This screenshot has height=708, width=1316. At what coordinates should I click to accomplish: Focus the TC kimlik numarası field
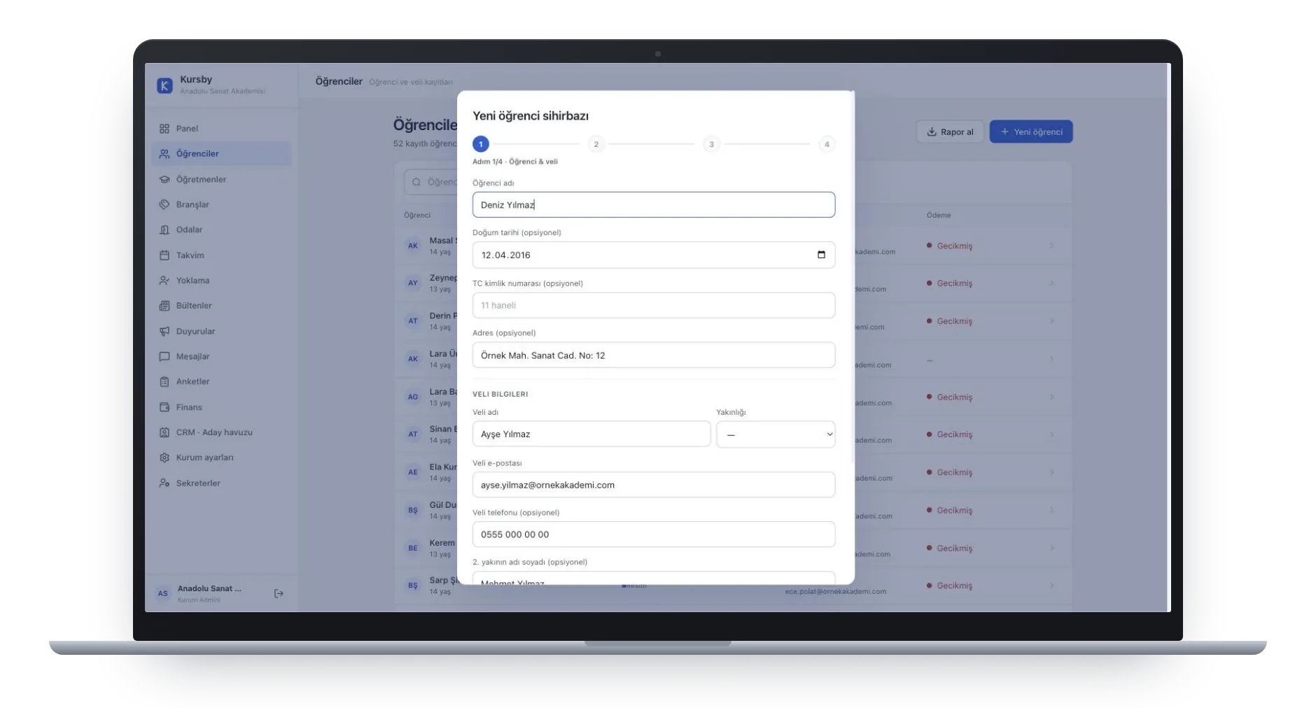tap(654, 306)
